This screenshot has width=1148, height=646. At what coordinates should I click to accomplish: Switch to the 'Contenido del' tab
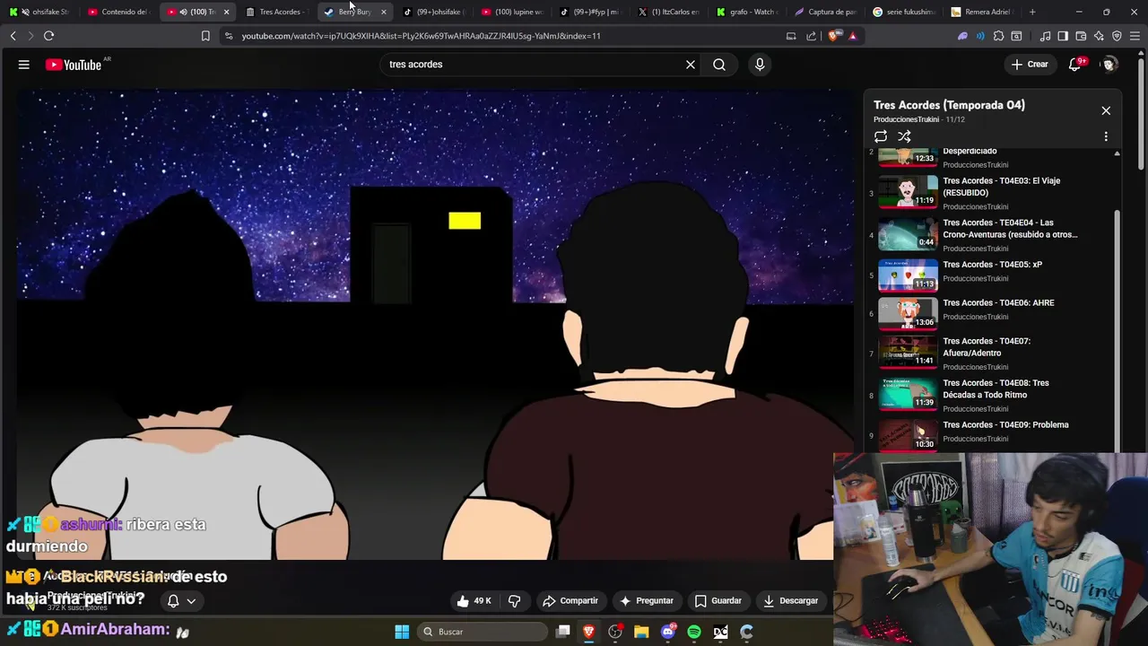[118, 12]
